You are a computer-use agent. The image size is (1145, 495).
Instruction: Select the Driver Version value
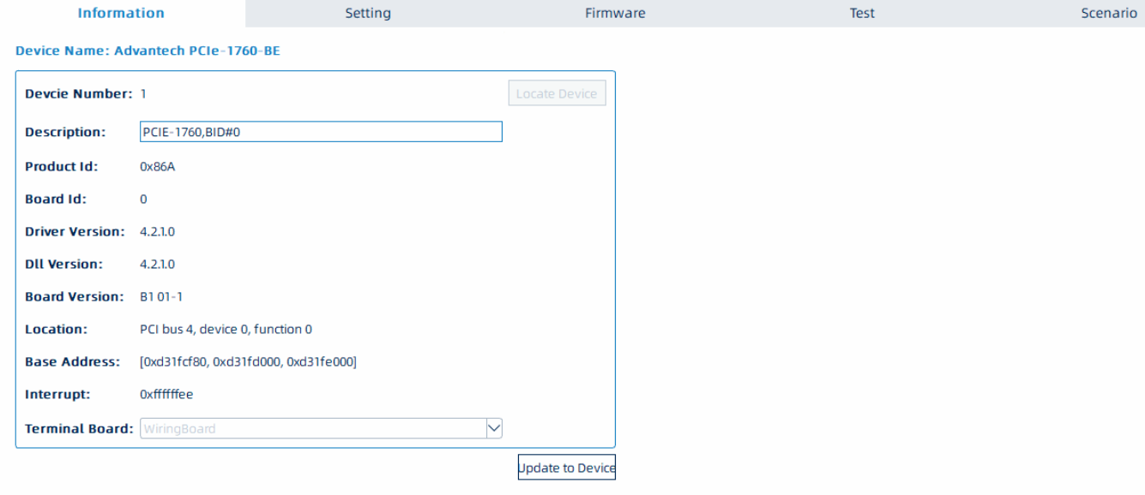[x=158, y=231]
